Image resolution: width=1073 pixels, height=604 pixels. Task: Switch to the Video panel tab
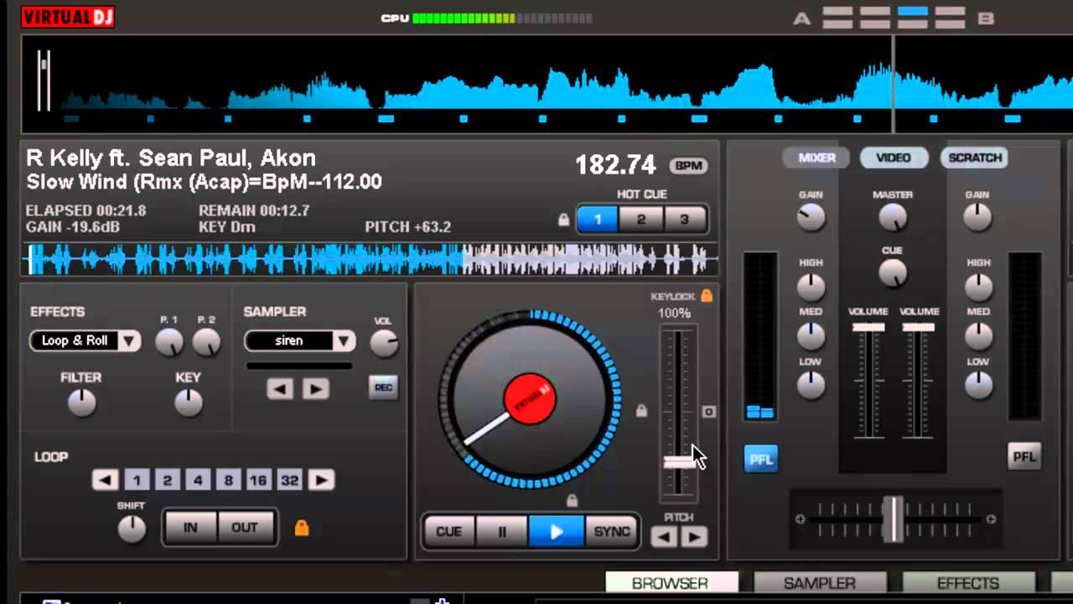coord(894,158)
